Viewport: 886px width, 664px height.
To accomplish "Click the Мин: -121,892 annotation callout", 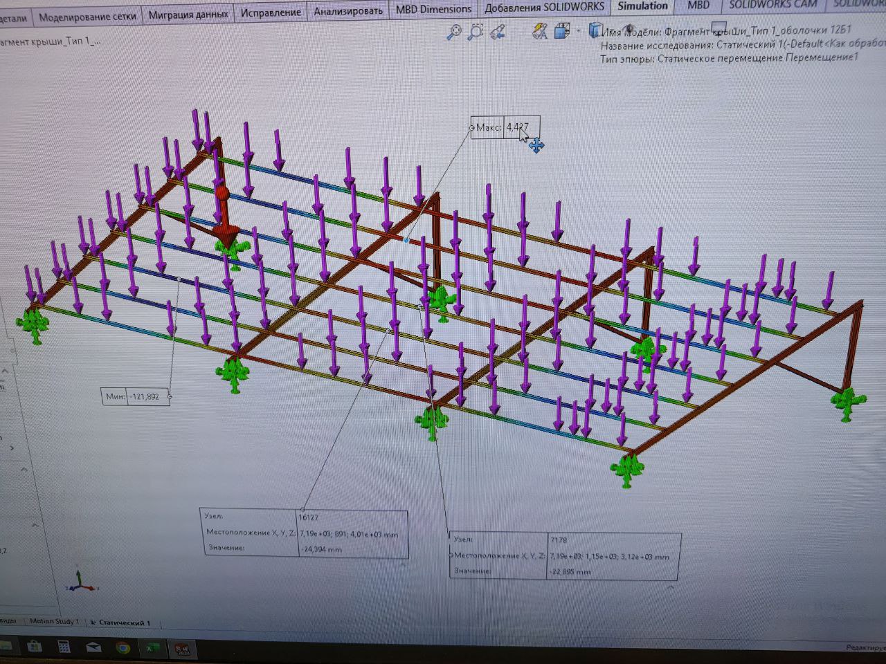I will (x=135, y=396).
